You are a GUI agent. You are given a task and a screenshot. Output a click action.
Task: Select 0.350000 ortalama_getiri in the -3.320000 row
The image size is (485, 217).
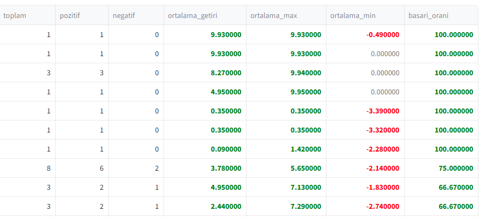point(205,130)
